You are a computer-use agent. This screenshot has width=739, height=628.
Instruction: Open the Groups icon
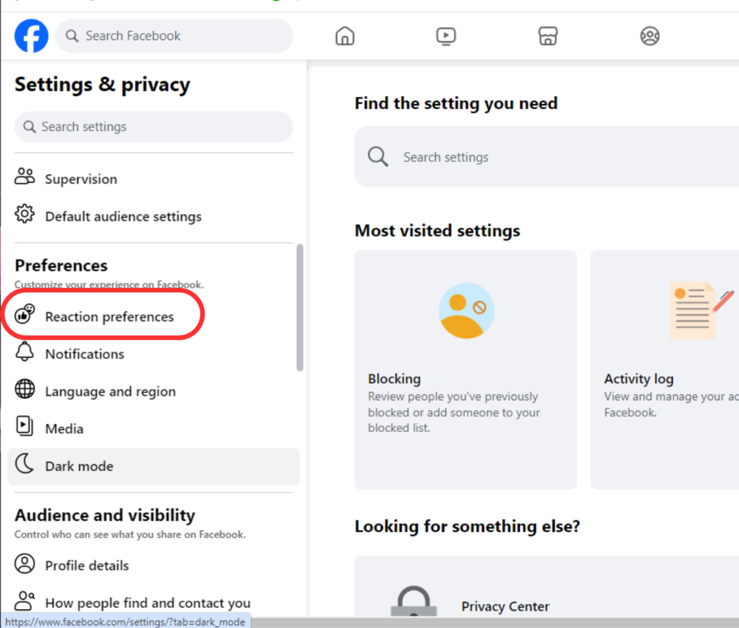pyautogui.click(x=649, y=35)
